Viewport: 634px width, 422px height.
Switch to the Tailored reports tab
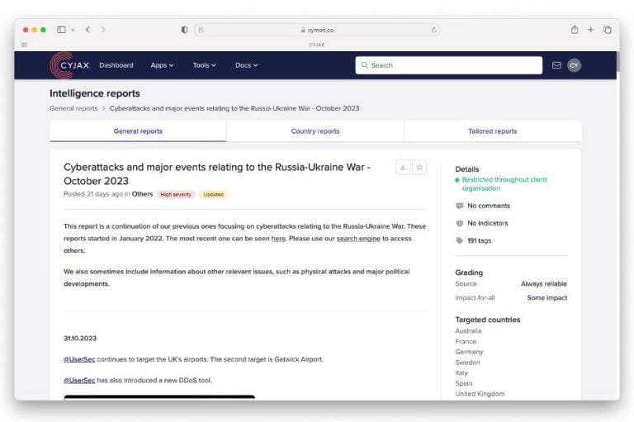click(492, 131)
